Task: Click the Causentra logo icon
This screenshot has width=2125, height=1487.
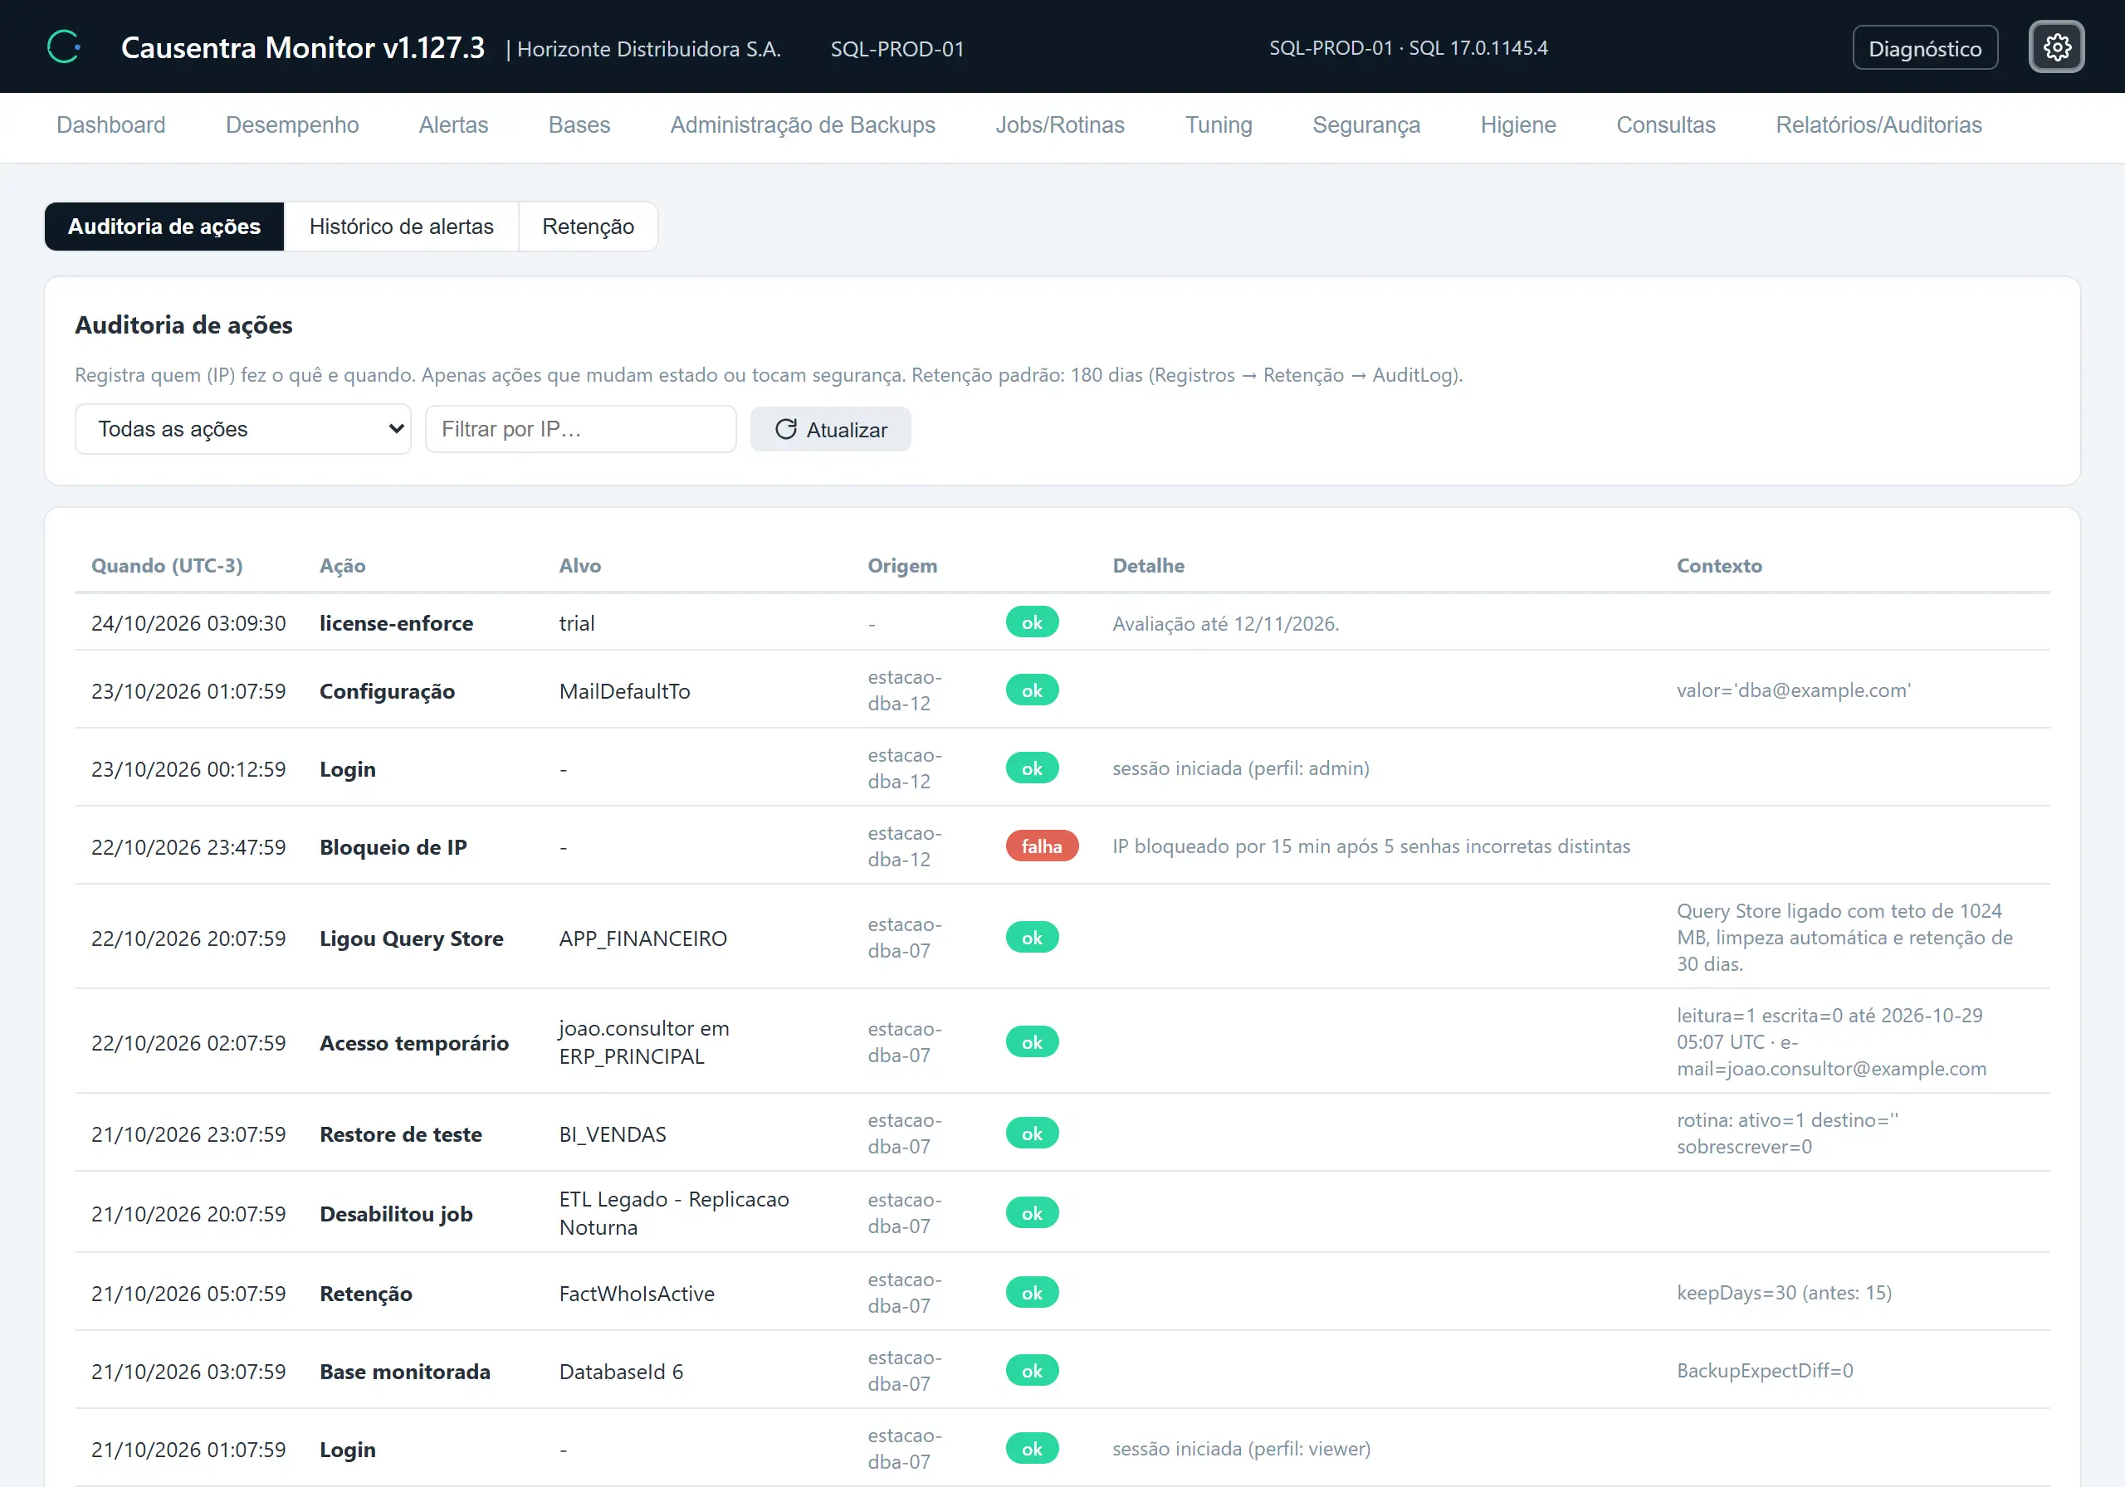Action: [x=65, y=47]
